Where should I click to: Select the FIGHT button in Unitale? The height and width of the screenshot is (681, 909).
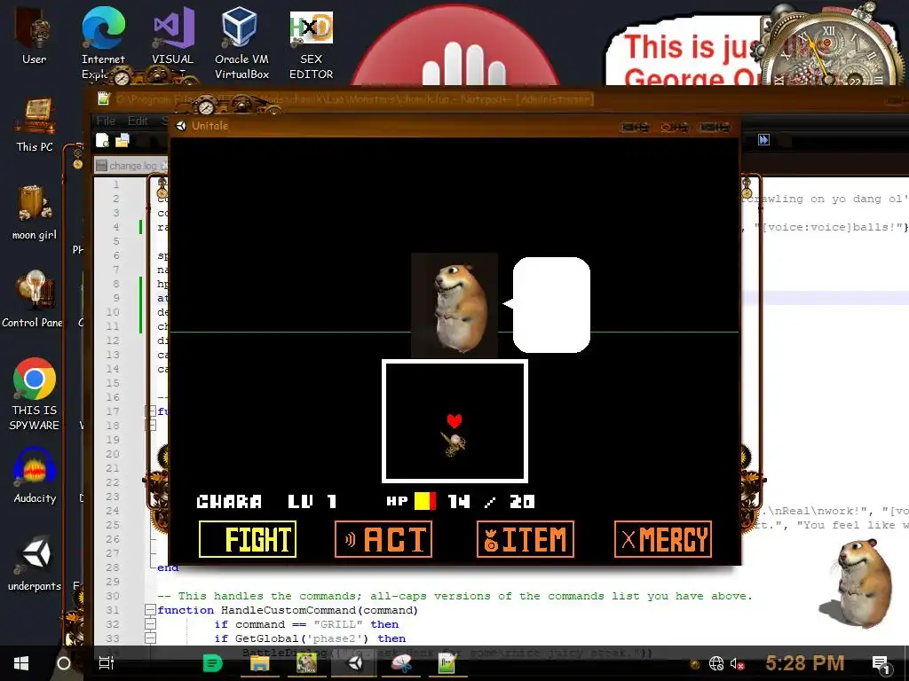(248, 539)
